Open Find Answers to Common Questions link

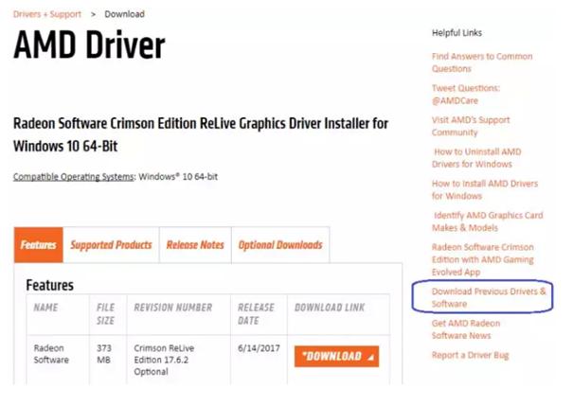(x=482, y=62)
